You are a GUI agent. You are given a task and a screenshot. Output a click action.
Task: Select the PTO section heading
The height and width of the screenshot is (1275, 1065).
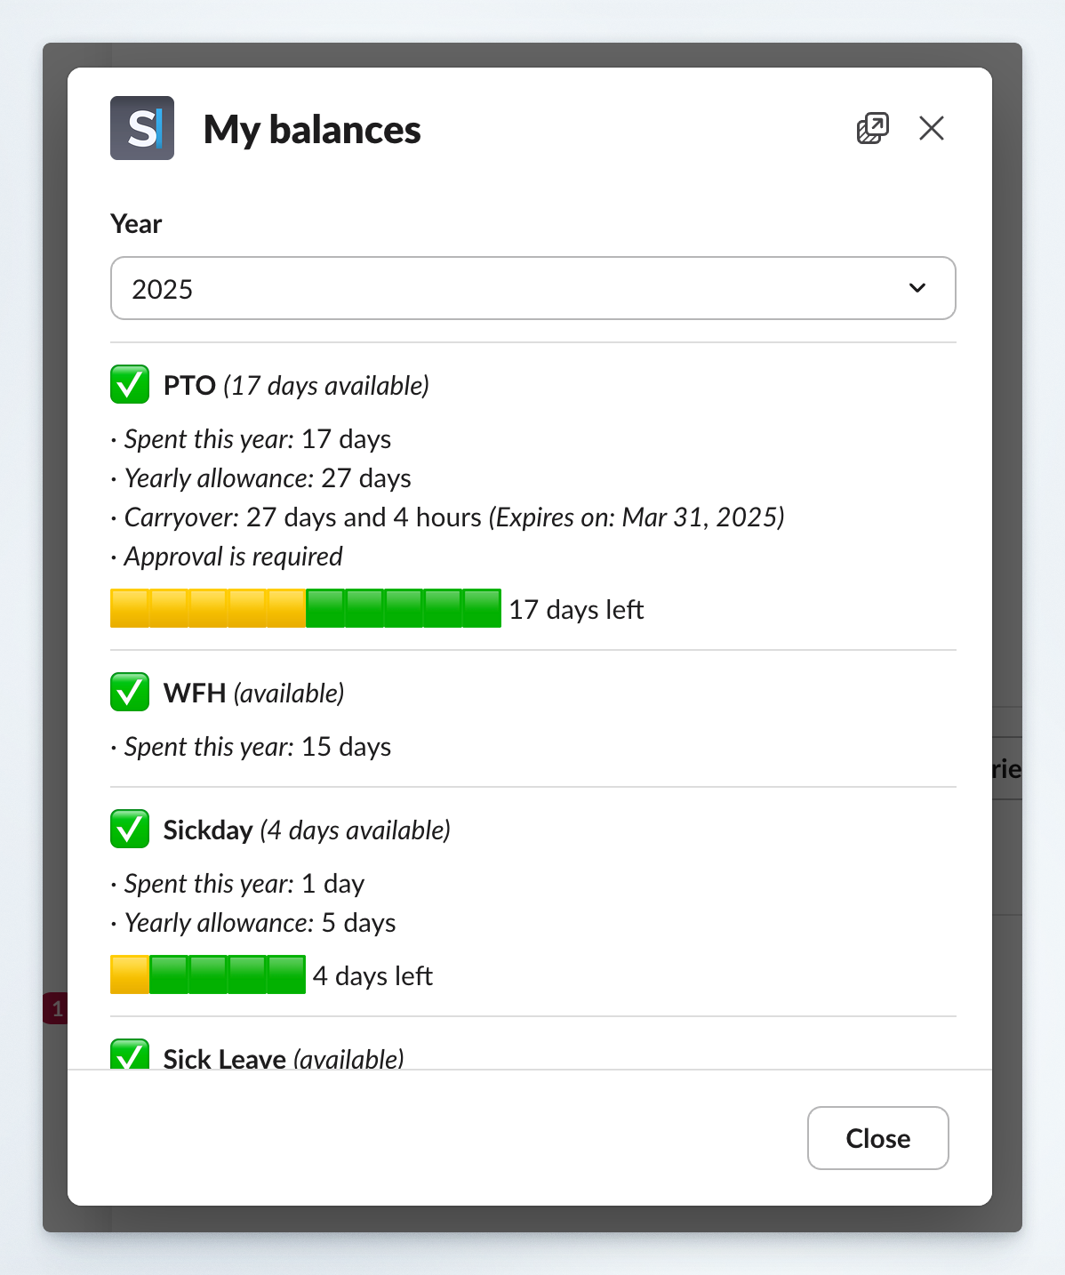189,385
